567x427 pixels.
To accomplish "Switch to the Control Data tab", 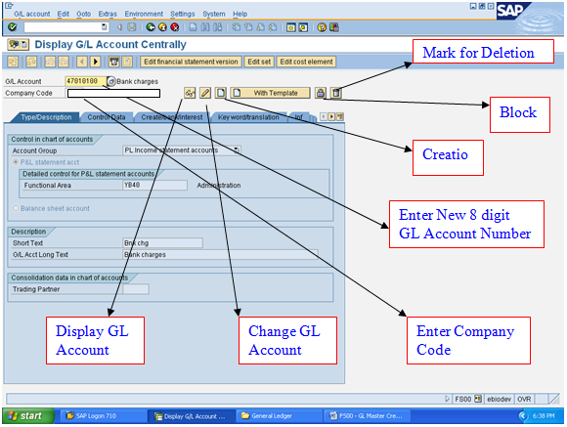I will pos(107,117).
